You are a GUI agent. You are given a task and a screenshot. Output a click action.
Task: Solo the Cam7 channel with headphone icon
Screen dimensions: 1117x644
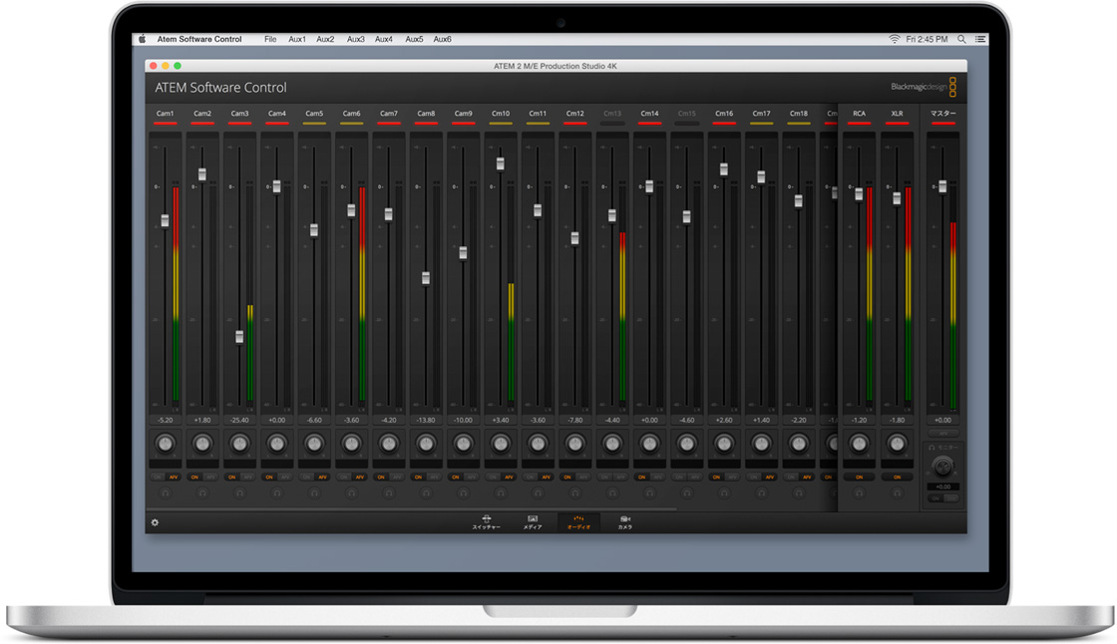tap(388, 492)
